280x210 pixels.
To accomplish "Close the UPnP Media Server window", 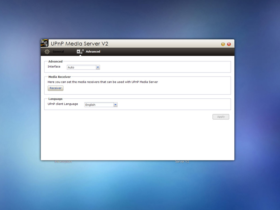I will [229, 44].
